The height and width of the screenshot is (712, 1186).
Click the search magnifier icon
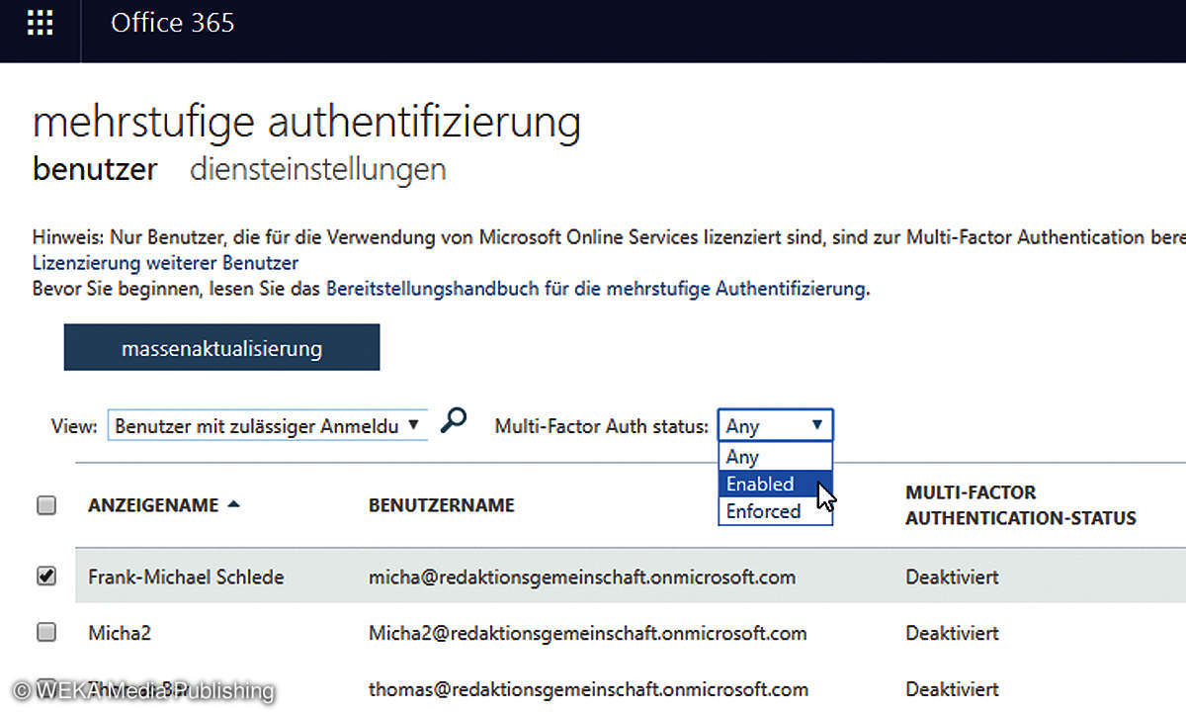click(453, 421)
